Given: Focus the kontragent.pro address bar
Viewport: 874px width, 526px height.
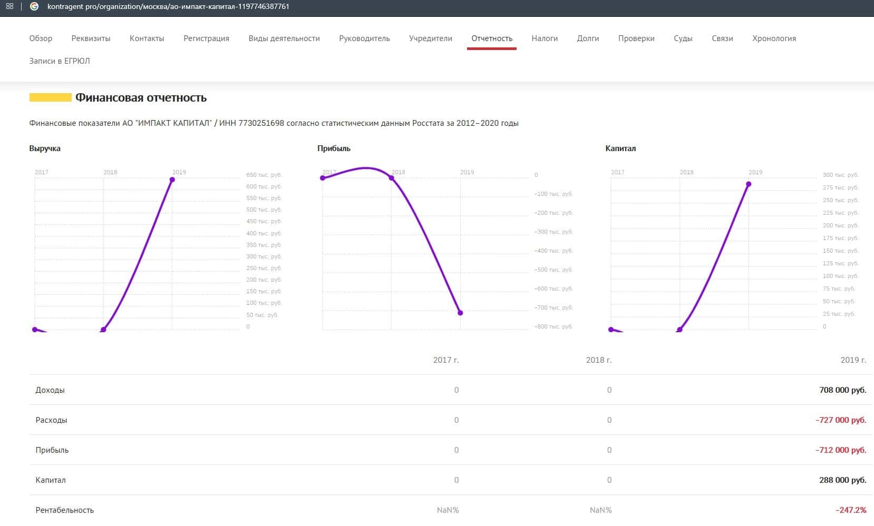Looking at the screenshot, I should pos(169,7).
